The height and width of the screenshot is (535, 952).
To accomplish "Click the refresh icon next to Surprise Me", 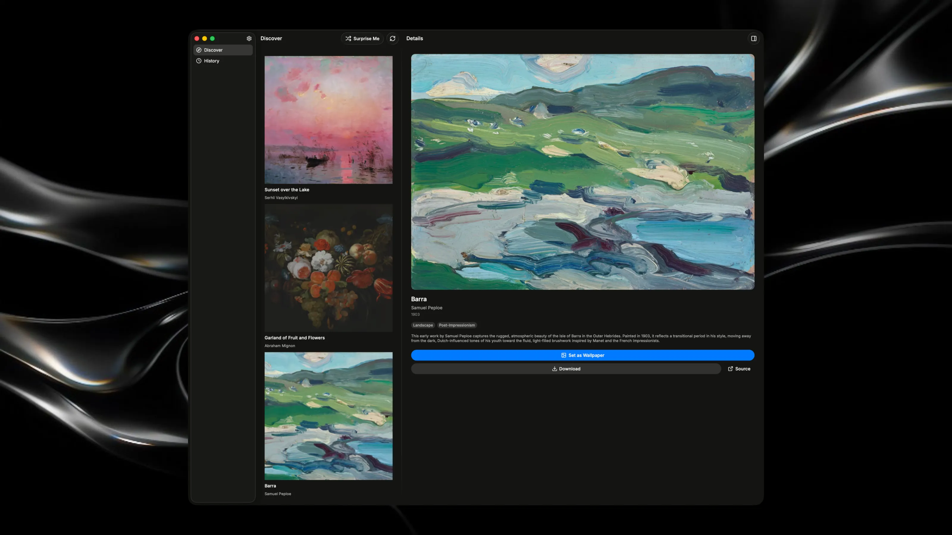I will point(392,38).
